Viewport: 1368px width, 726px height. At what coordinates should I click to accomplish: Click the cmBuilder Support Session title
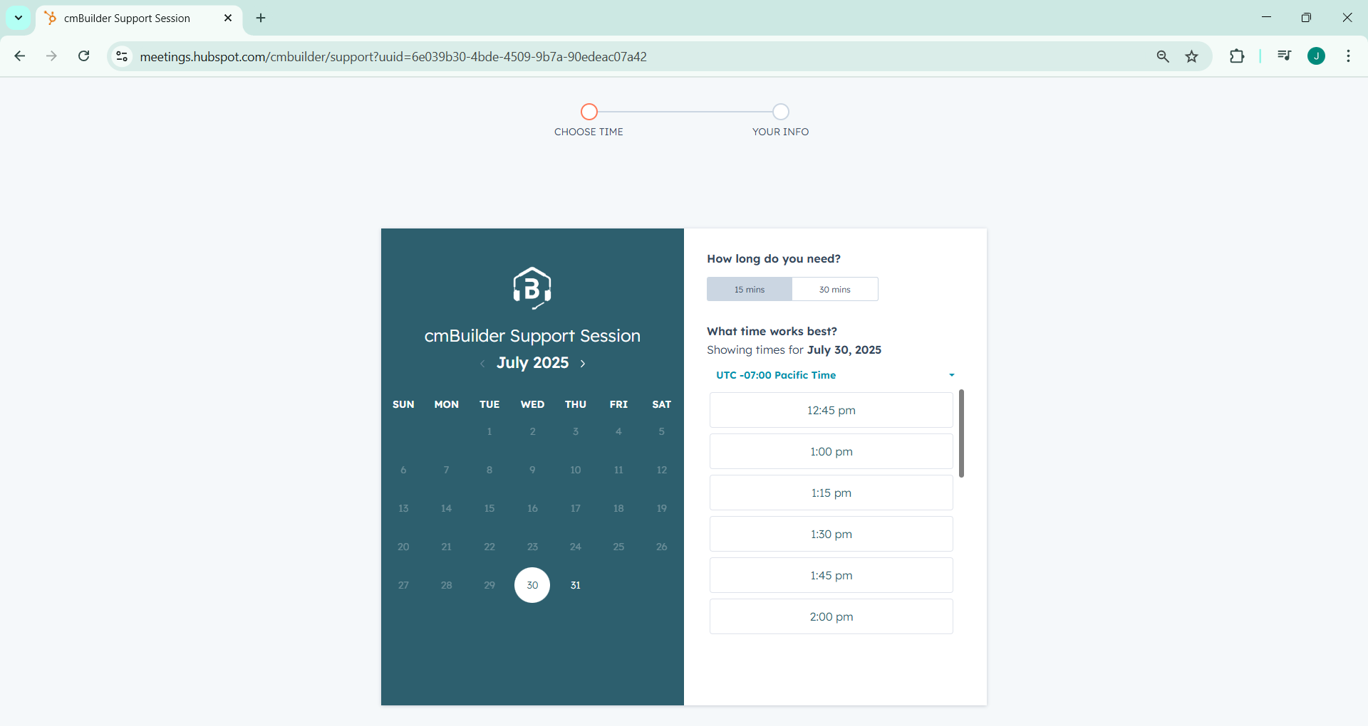[532, 336]
